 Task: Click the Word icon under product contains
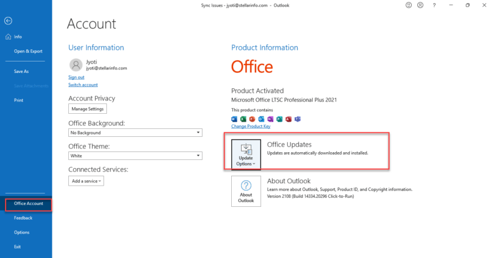tap(234, 119)
